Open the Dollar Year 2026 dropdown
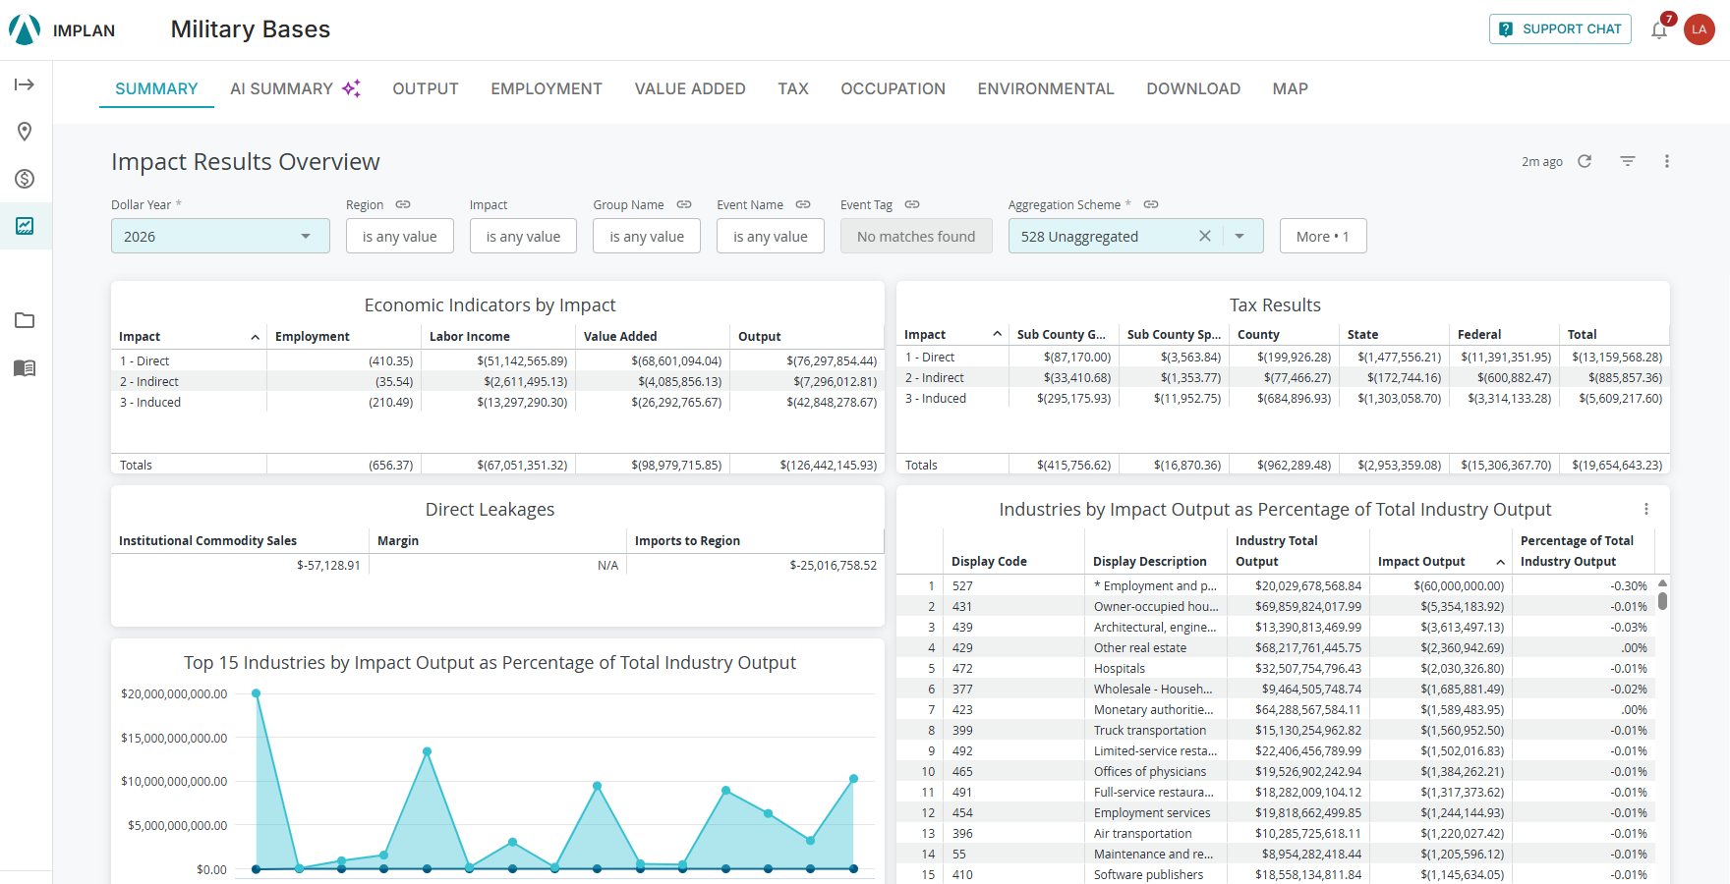This screenshot has height=884, width=1730. tap(220, 236)
